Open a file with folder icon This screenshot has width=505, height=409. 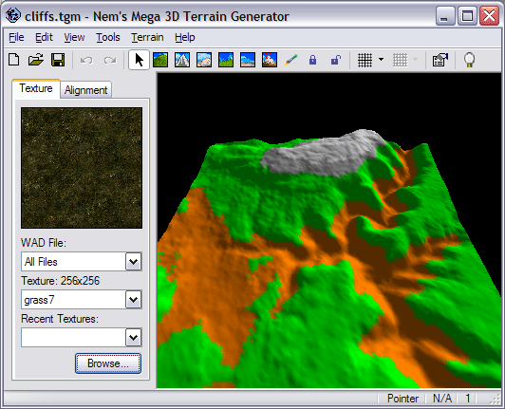[36, 60]
